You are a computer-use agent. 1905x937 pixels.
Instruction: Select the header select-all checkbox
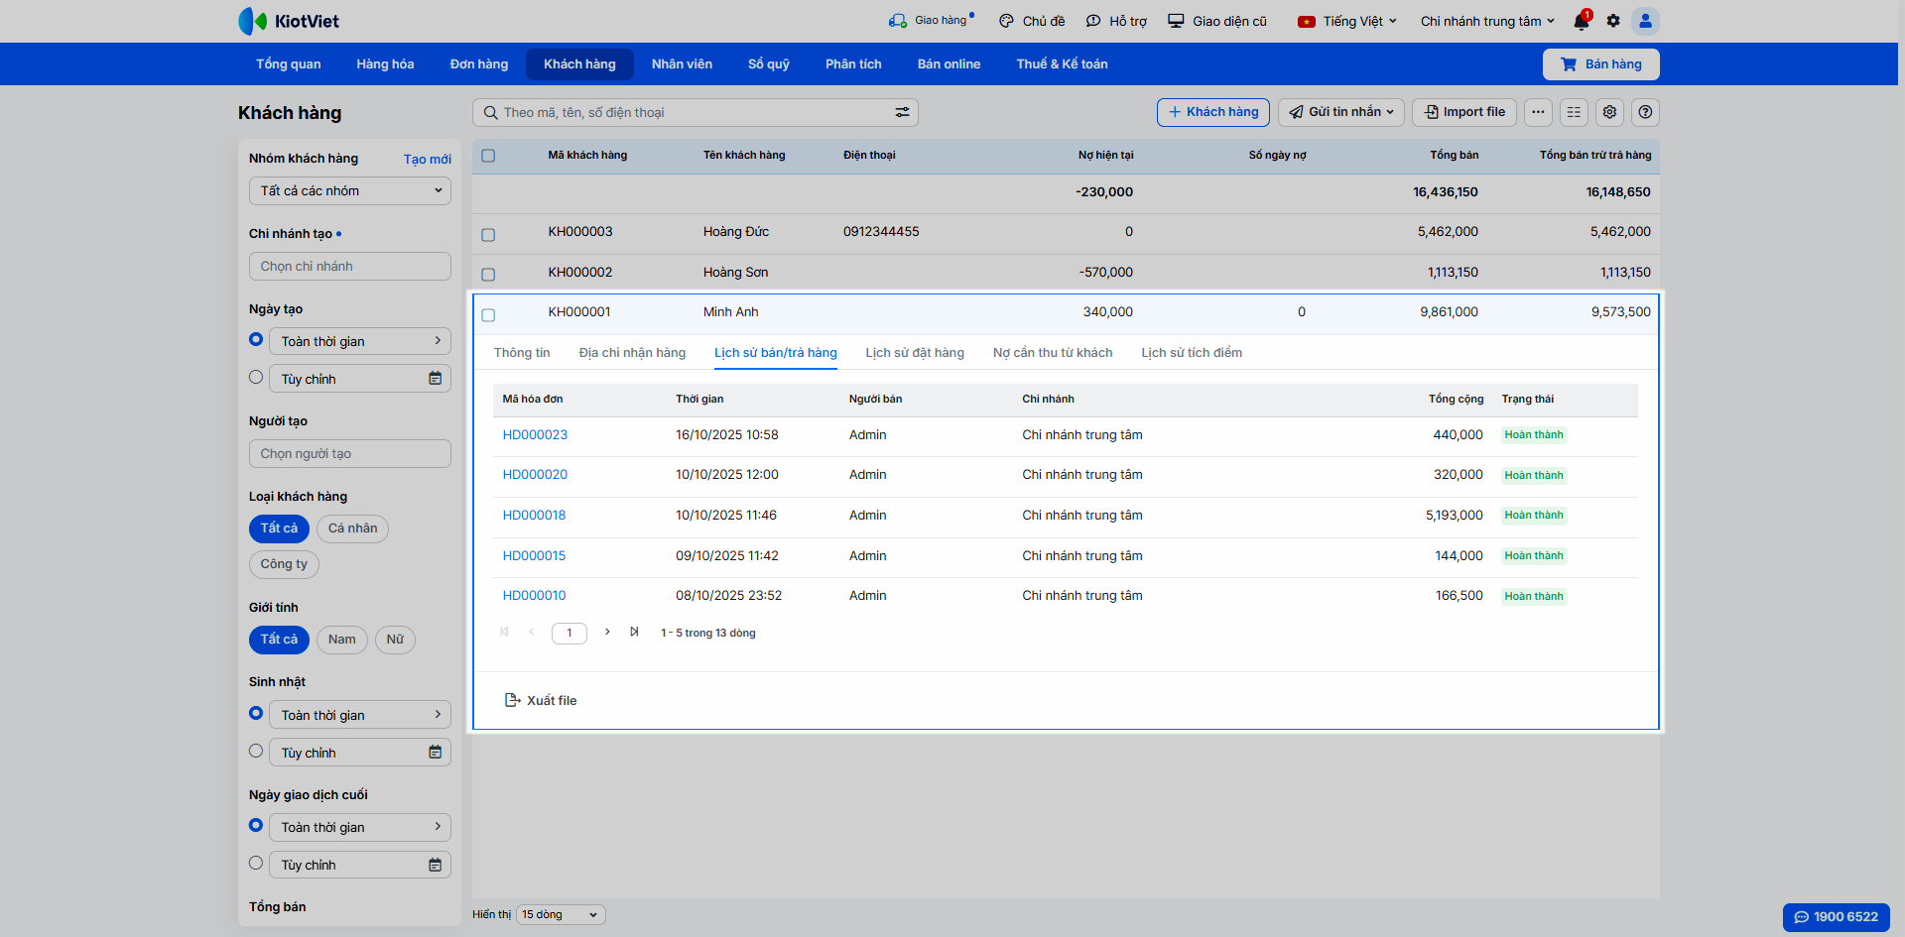(x=488, y=156)
